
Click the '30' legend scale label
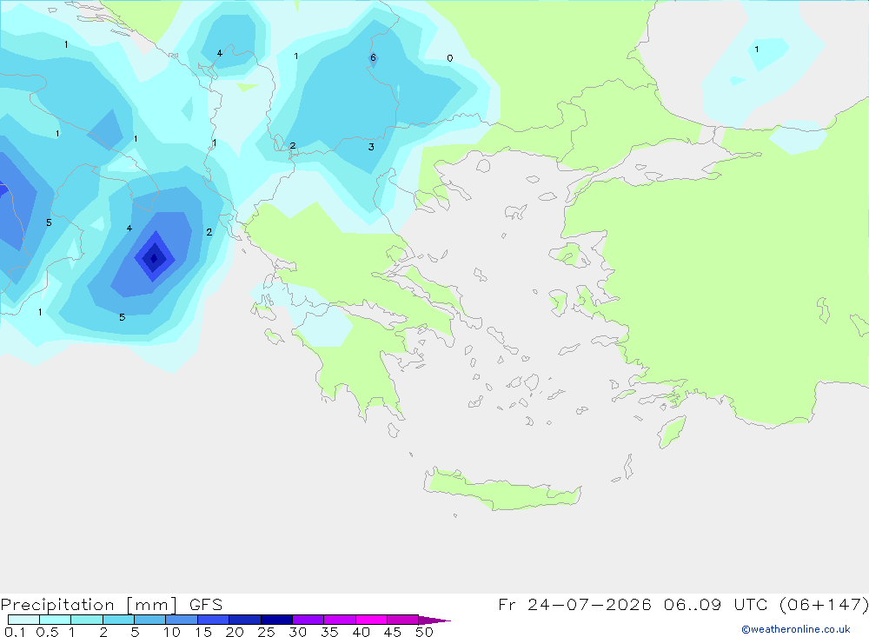[x=297, y=632]
